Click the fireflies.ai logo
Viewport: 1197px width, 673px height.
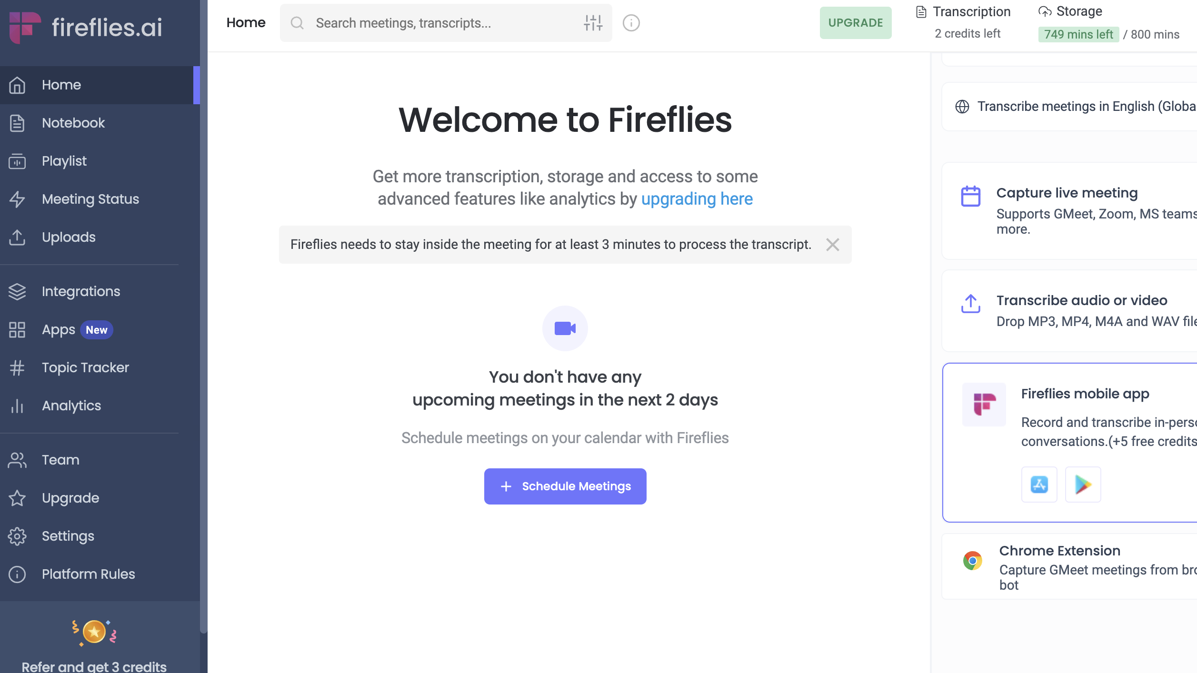86,27
